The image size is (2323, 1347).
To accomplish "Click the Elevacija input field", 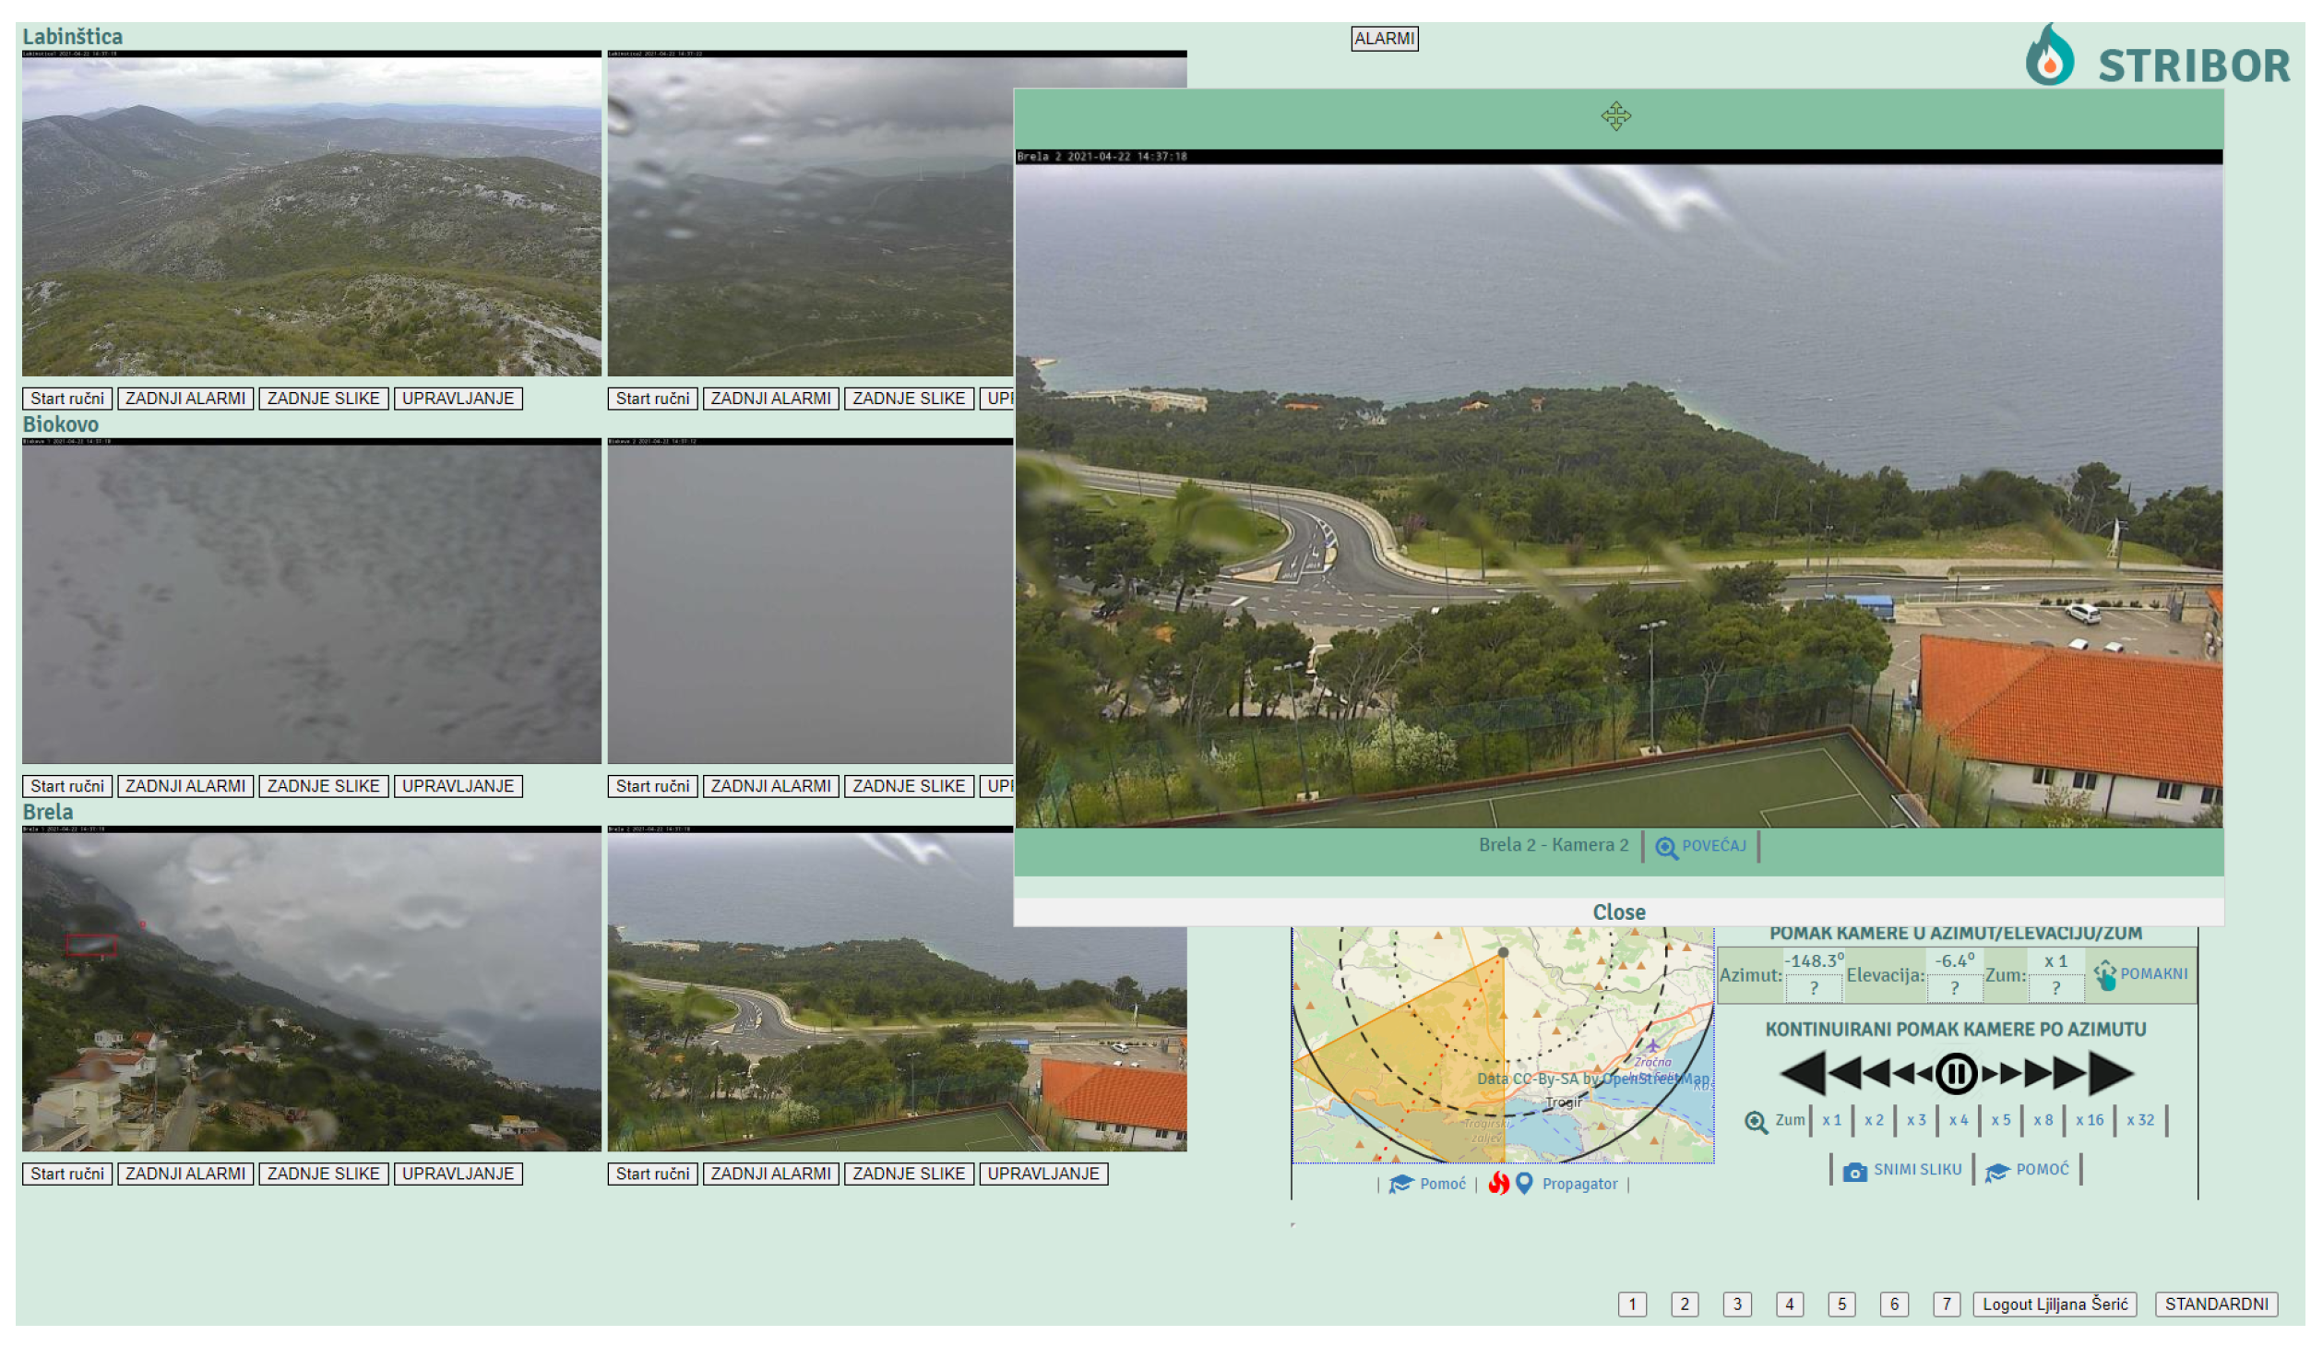I will point(1954,988).
